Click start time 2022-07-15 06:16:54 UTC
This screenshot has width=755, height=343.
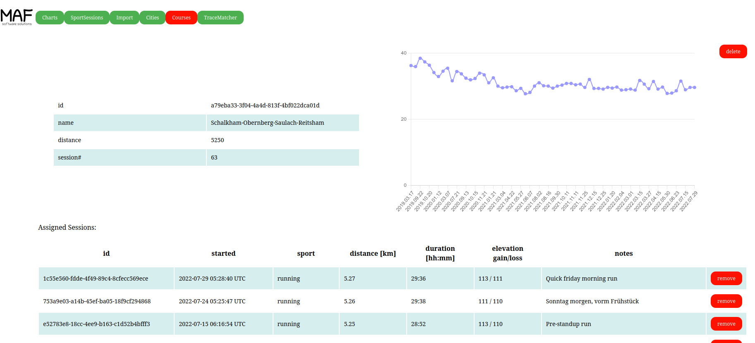coord(212,324)
